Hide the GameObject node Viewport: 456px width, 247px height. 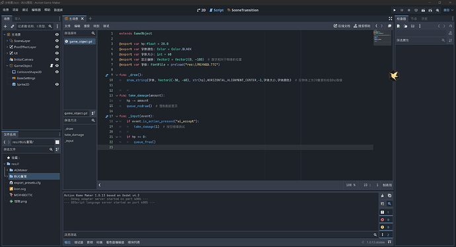(57, 65)
